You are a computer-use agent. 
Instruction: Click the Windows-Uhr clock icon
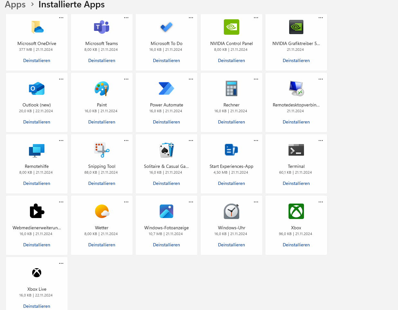[232, 211]
